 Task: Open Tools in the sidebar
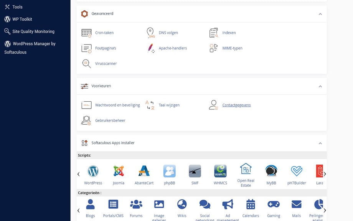(x=13, y=7)
